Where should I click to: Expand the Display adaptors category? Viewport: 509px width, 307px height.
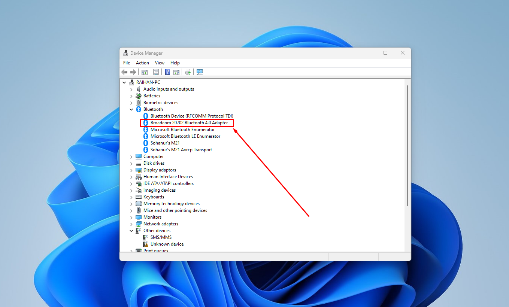(x=131, y=170)
